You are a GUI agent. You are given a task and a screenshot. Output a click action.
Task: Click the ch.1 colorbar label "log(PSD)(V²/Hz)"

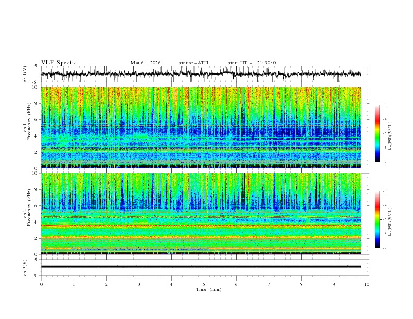tap(391, 136)
